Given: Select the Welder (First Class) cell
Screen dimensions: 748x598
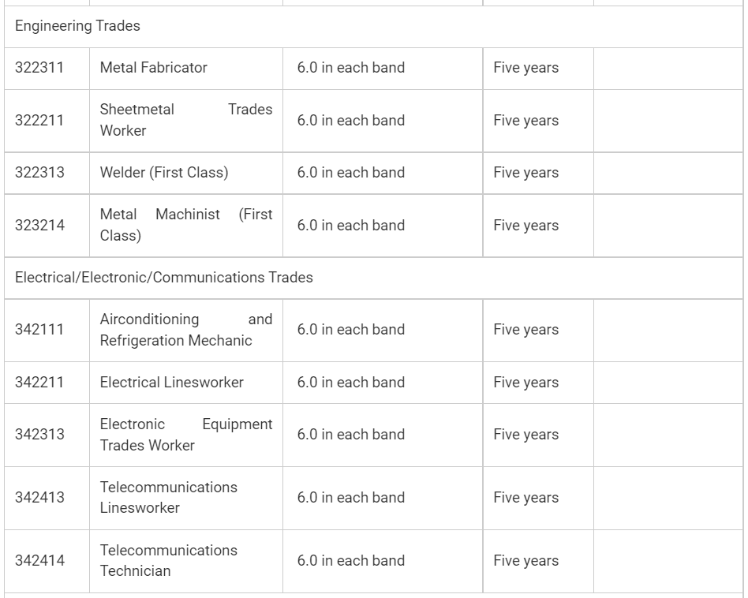Looking at the screenshot, I should [x=163, y=173].
